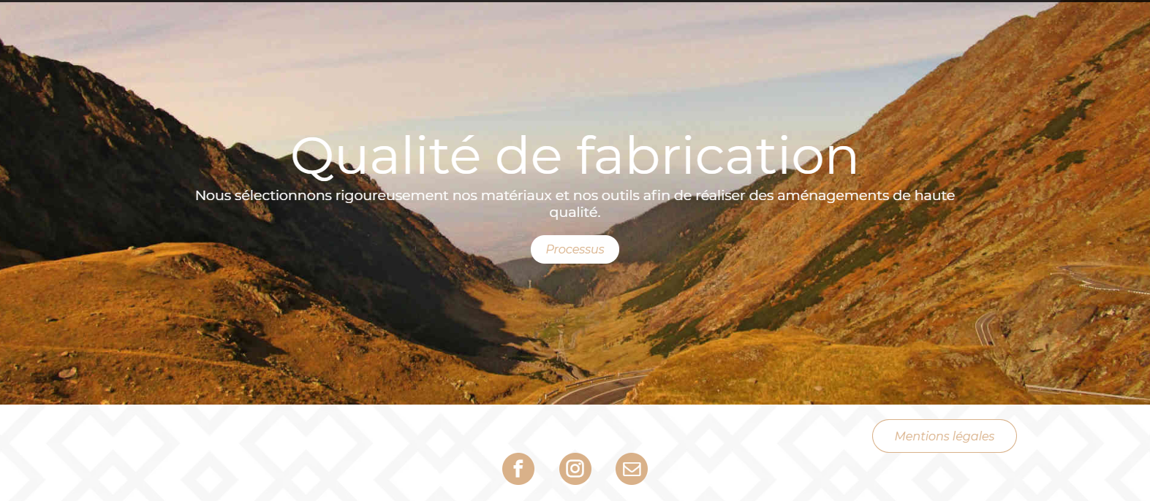Click the Processus button
The width and height of the screenshot is (1150, 501).
[x=575, y=249]
